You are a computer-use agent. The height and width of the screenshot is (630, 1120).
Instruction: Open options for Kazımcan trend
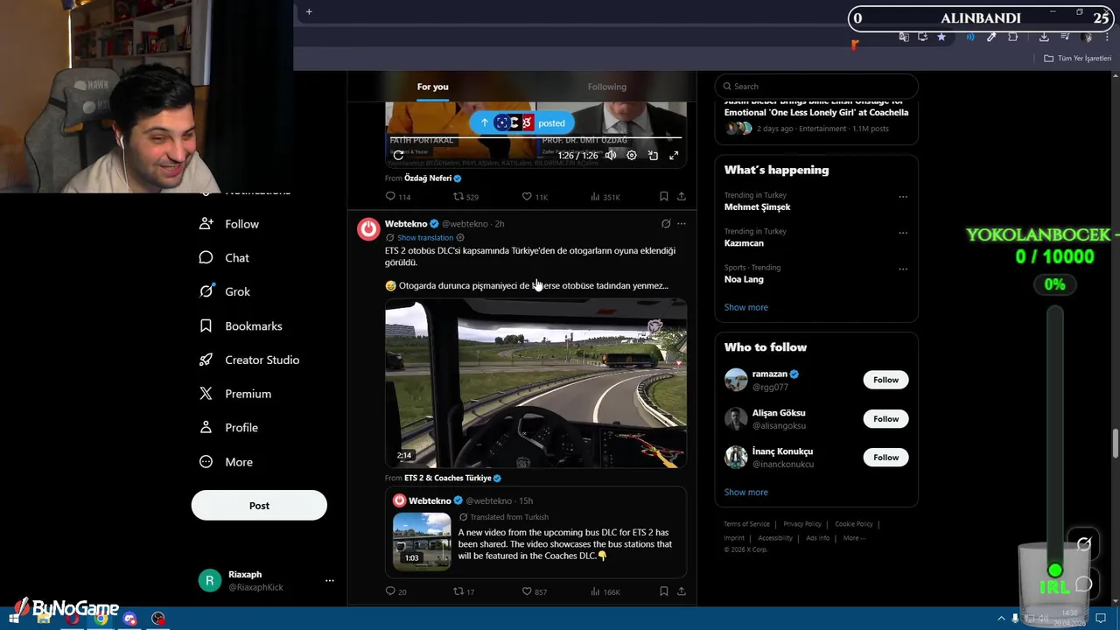point(903,233)
